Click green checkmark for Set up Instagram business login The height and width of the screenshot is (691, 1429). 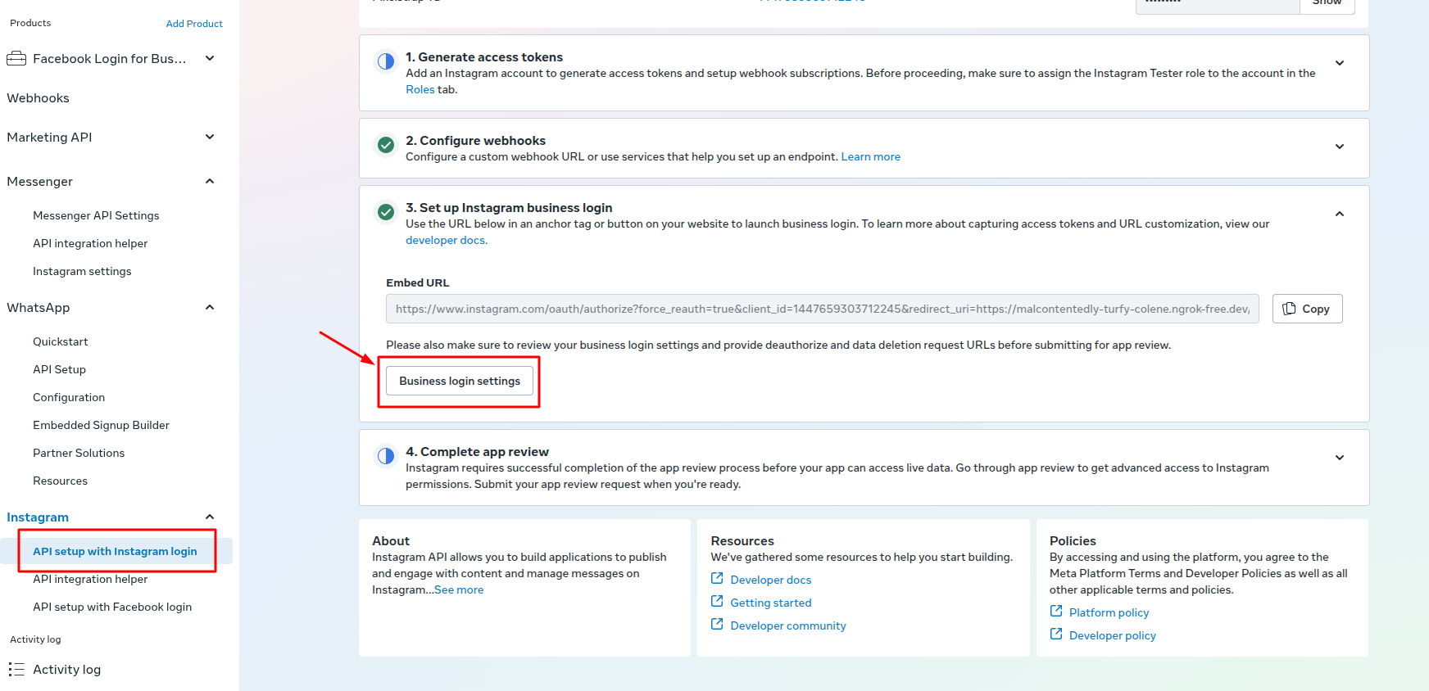(x=386, y=212)
